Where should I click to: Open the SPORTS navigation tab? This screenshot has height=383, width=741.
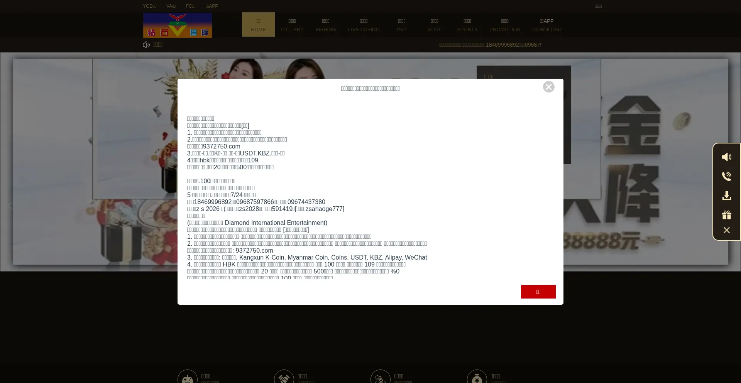point(467,25)
